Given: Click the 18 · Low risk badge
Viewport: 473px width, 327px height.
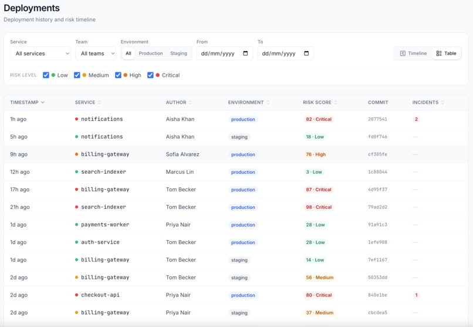Looking at the screenshot, I should click(x=315, y=137).
